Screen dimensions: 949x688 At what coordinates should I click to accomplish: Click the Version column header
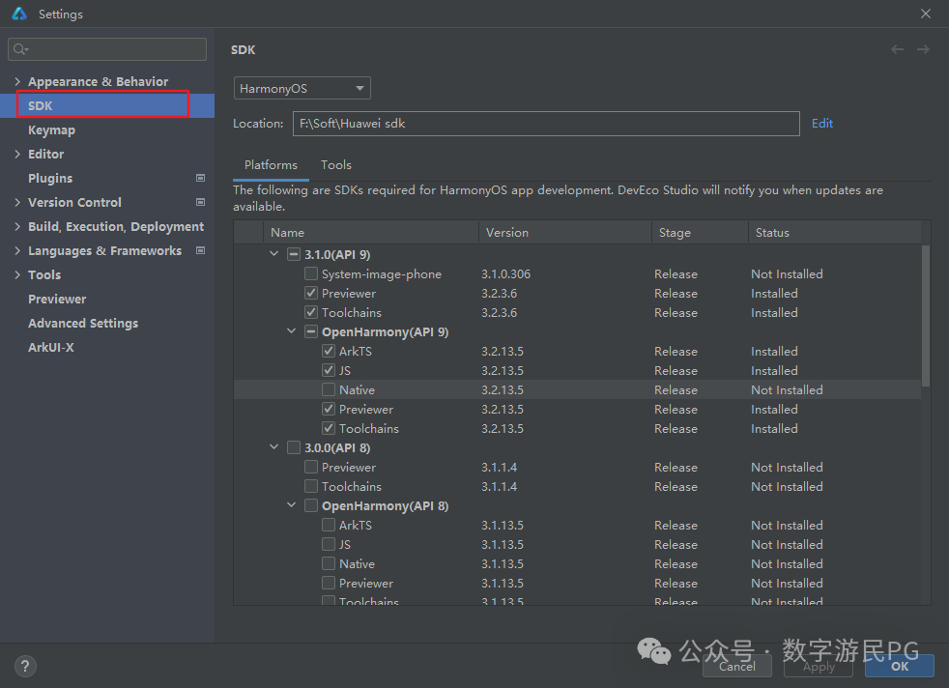[x=565, y=232]
